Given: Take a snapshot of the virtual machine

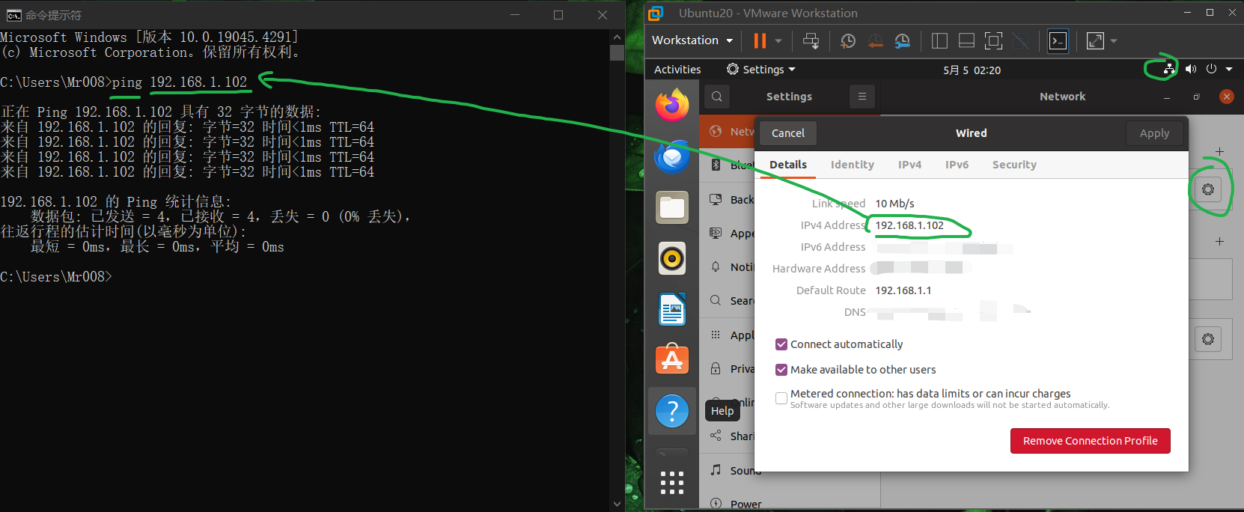Looking at the screenshot, I should [x=848, y=41].
